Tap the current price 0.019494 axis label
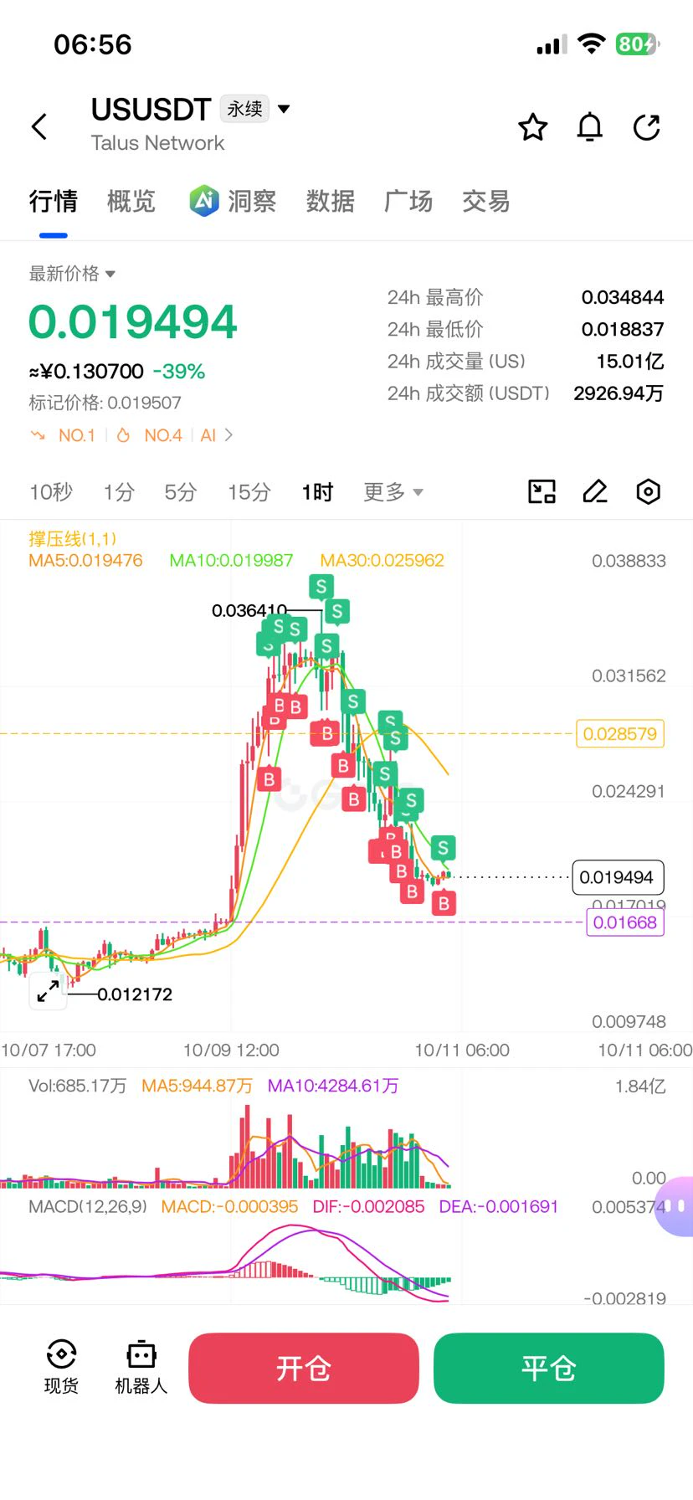 pos(617,877)
